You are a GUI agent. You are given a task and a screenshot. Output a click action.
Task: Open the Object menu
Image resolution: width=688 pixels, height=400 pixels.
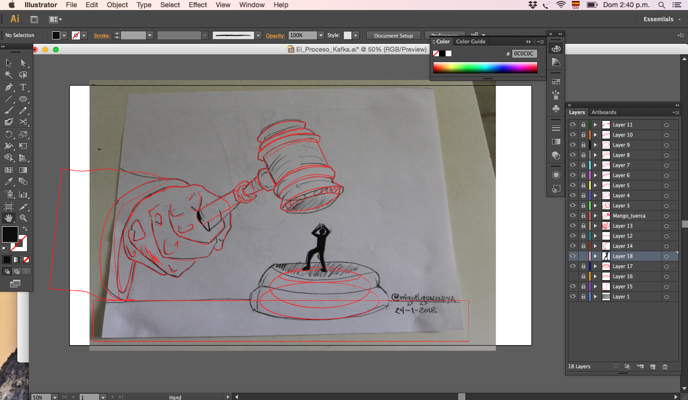(x=117, y=5)
